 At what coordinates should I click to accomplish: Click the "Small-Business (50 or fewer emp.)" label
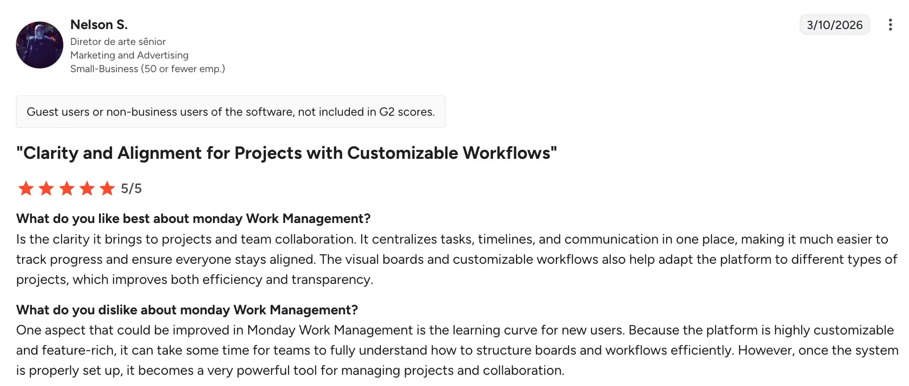147,69
